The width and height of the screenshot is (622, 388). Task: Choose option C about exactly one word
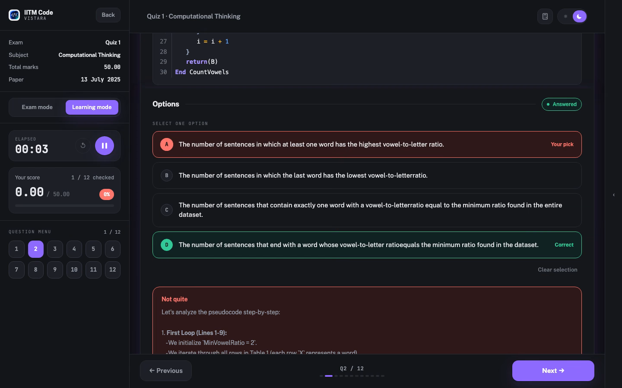tap(367, 210)
